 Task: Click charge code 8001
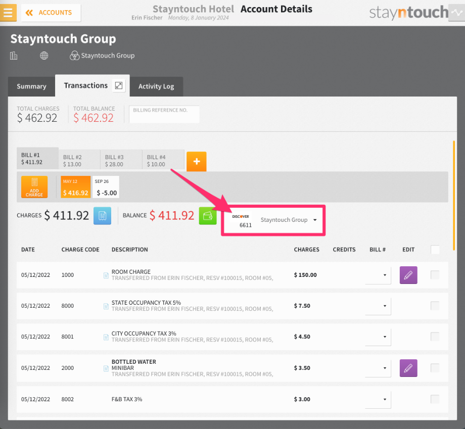pos(67,337)
